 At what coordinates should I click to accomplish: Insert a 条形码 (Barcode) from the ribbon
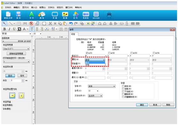pyautogui.click(x=86, y=15)
